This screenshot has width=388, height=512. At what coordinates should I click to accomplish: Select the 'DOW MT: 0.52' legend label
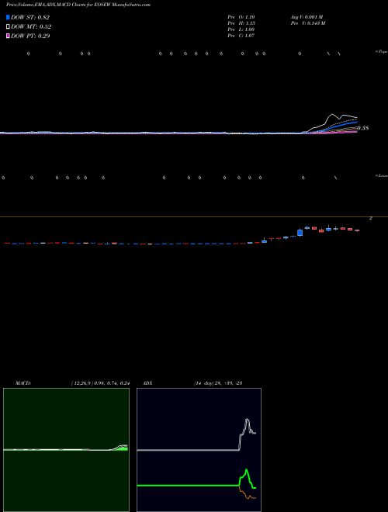tap(31, 27)
